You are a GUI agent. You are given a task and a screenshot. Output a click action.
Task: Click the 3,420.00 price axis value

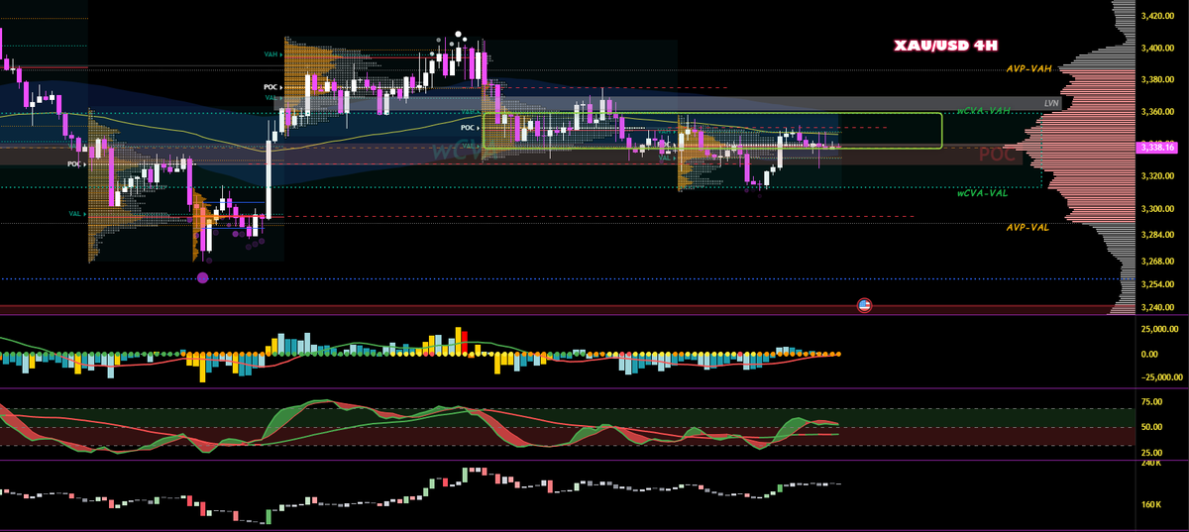1157,16
